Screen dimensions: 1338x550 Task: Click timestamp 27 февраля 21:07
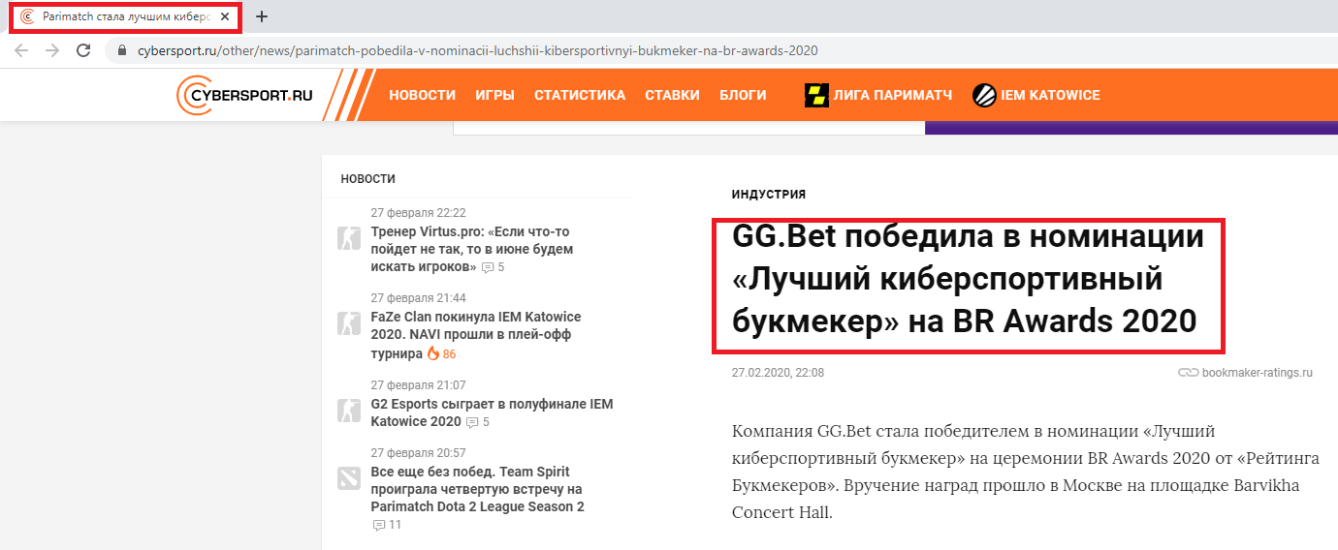418,384
